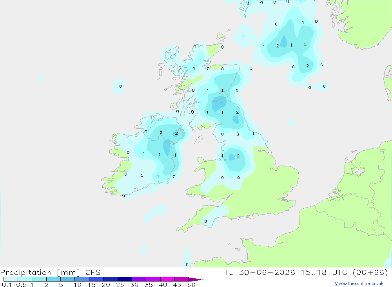
Task: Click the 0.1–0.5 mm palest legend swatch
Action: (11, 279)
